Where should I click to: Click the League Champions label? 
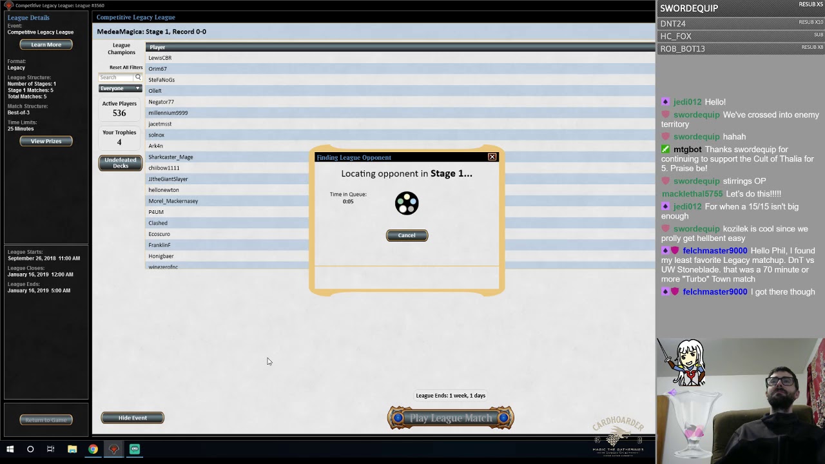tap(121, 49)
